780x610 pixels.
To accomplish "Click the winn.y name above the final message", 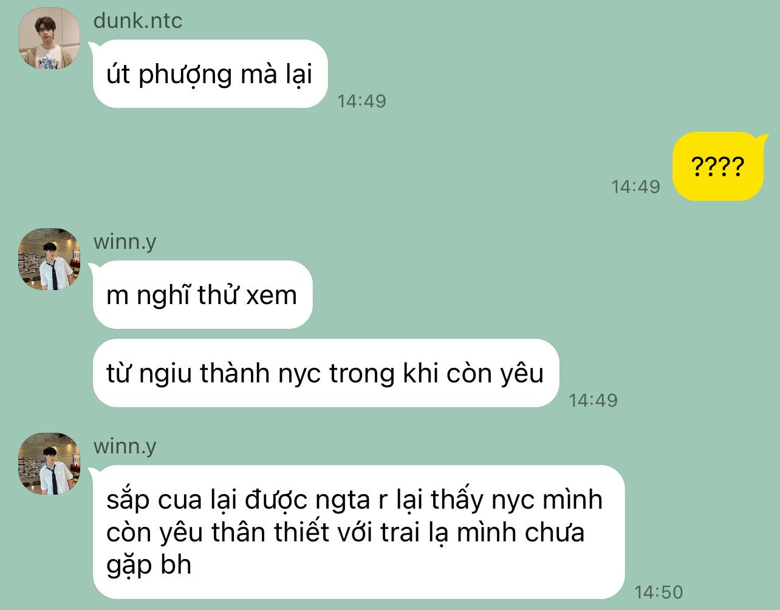I will [x=125, y=447].
